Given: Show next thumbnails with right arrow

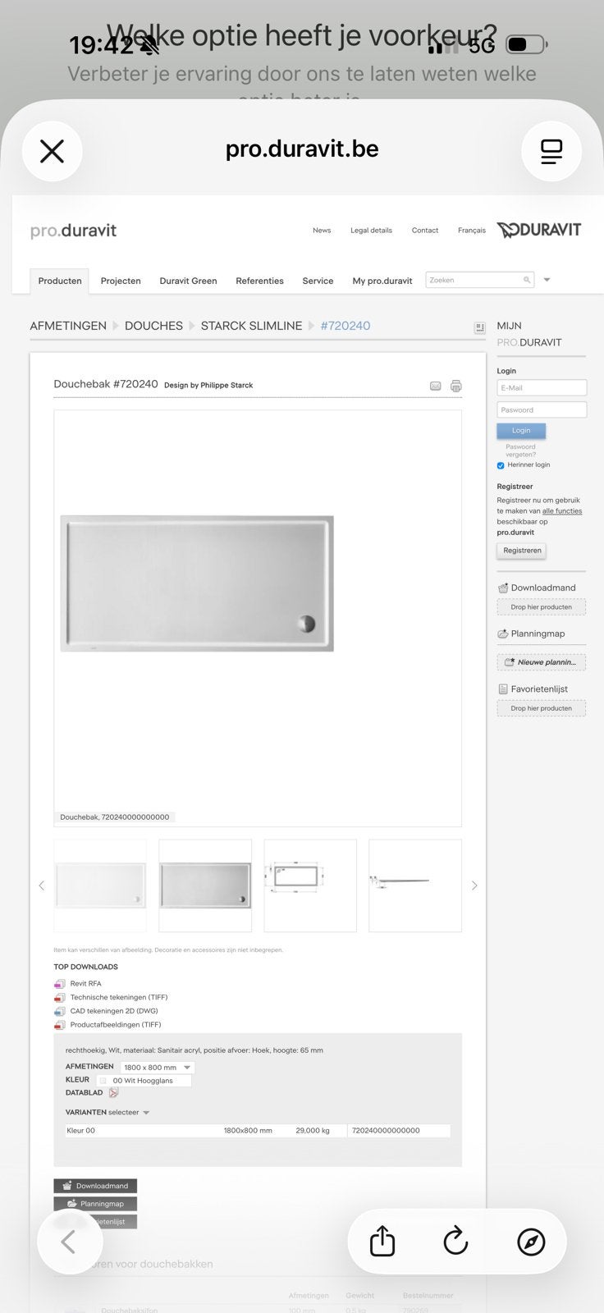Looking at the screenshot, I should point(474,885).
